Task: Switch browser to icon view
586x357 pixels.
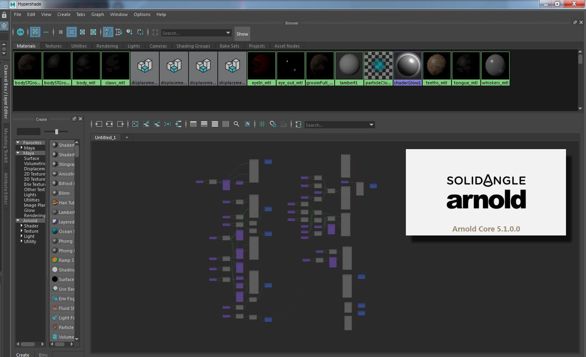Action: (x=35, y=32)
